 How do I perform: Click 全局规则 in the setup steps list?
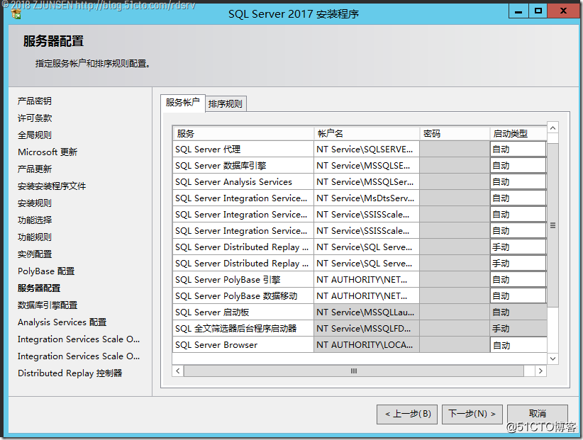pyautogui.click(x=35, y=135)
